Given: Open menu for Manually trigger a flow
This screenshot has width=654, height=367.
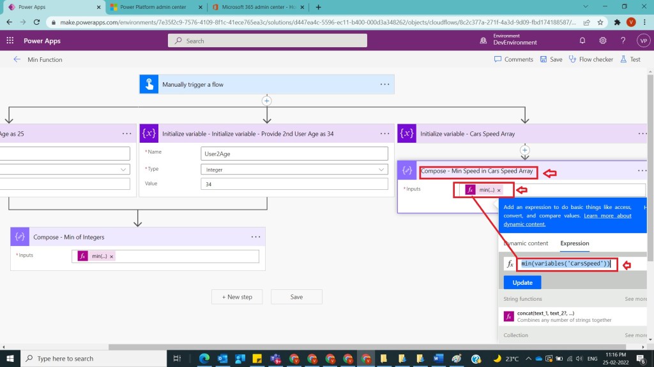Looking at the screenshot, I should point(384,84).
